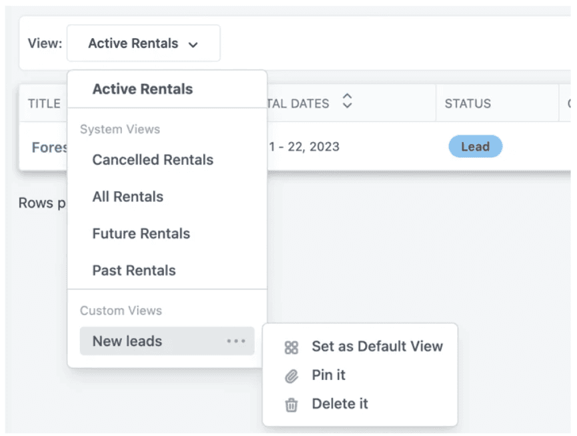This screenshot has height=436, width=577.
Task: Select the New leads custom view
Action: (x=127, y=341)
